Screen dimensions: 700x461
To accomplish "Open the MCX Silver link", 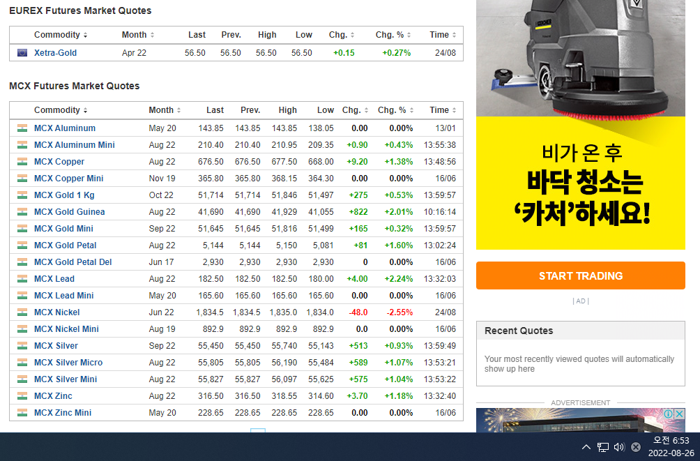I will point(56,346).
